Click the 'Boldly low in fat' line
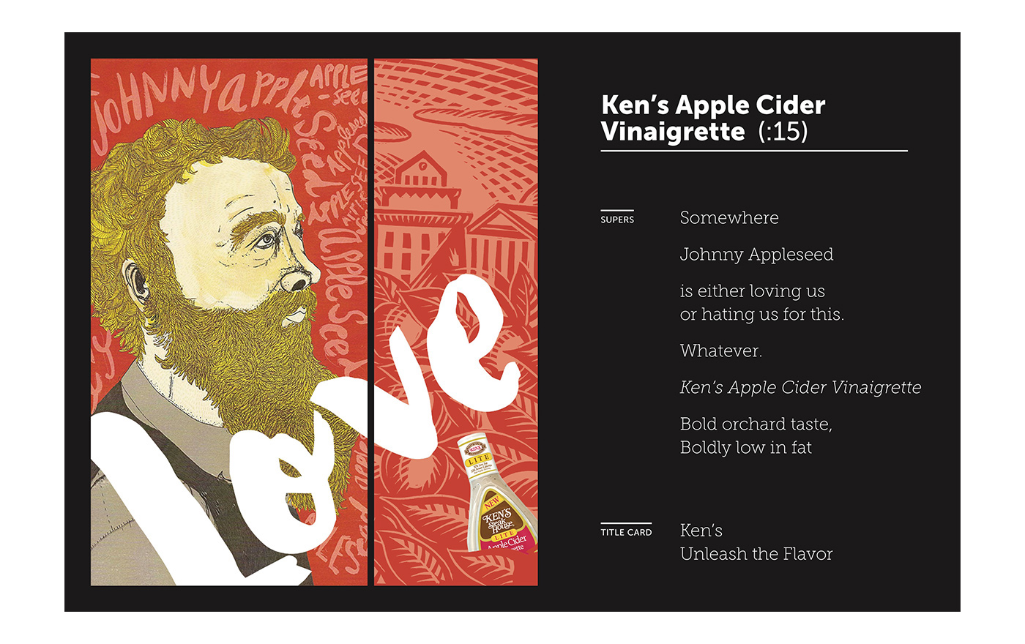1025x644 pixels. 745,448
